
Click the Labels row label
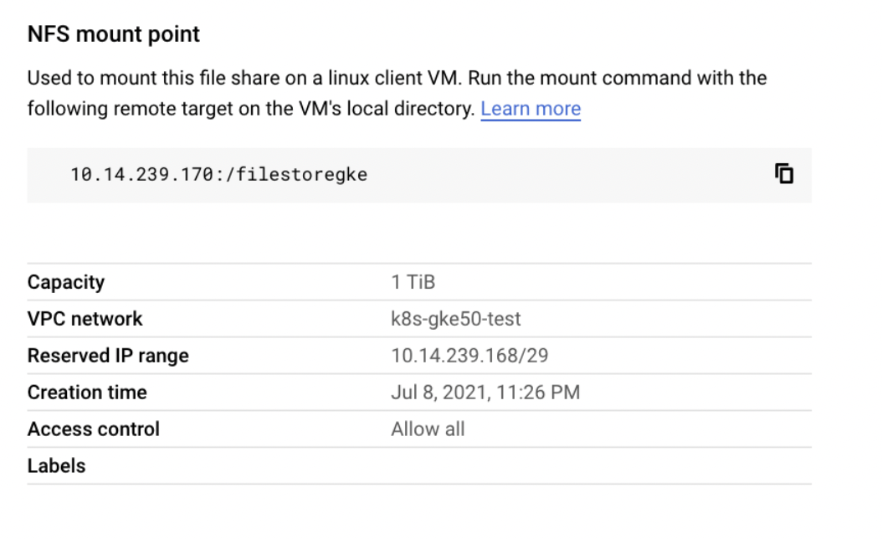point(56,466)
